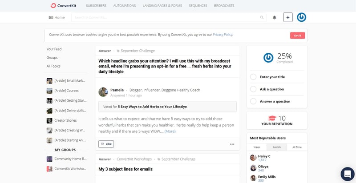Screen dimensions: 356x183
Task: Open the notifications bell
Action: coord(275,17)
